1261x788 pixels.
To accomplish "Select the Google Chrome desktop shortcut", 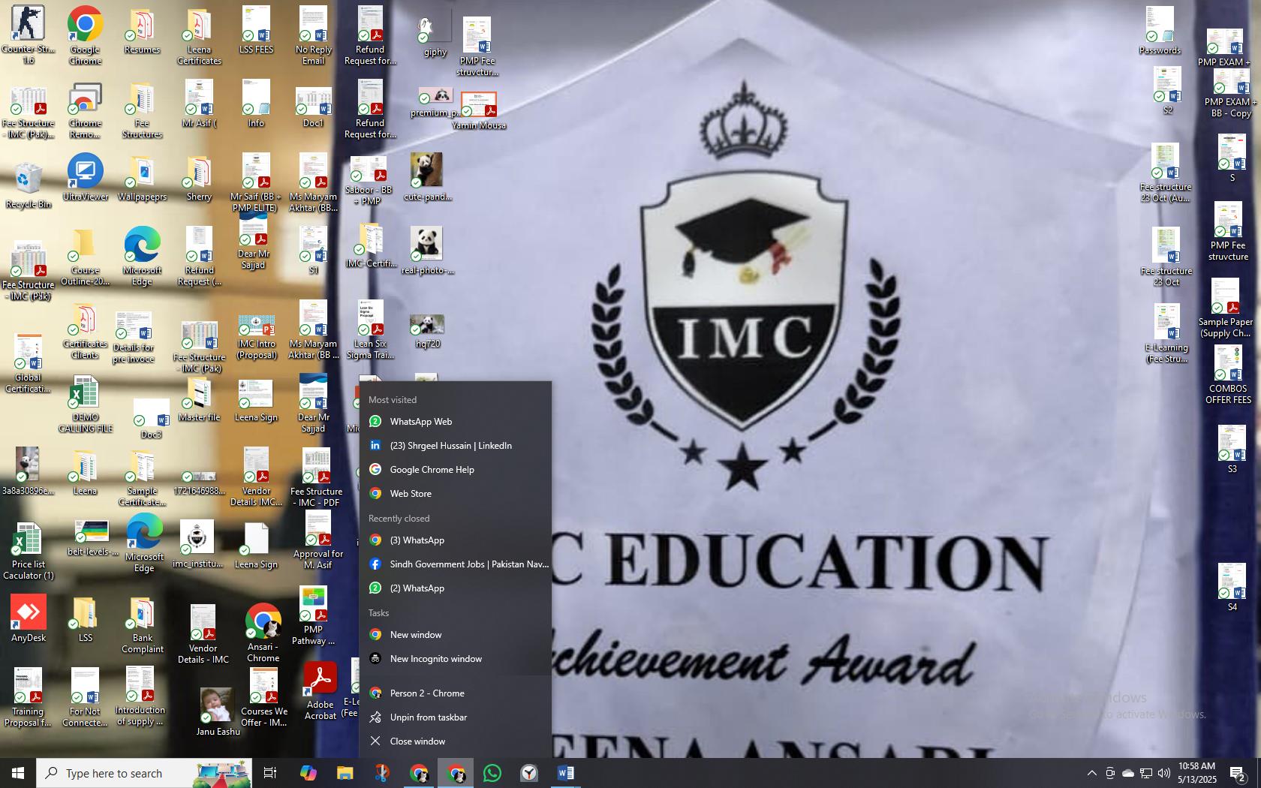I will pos(85,34).
